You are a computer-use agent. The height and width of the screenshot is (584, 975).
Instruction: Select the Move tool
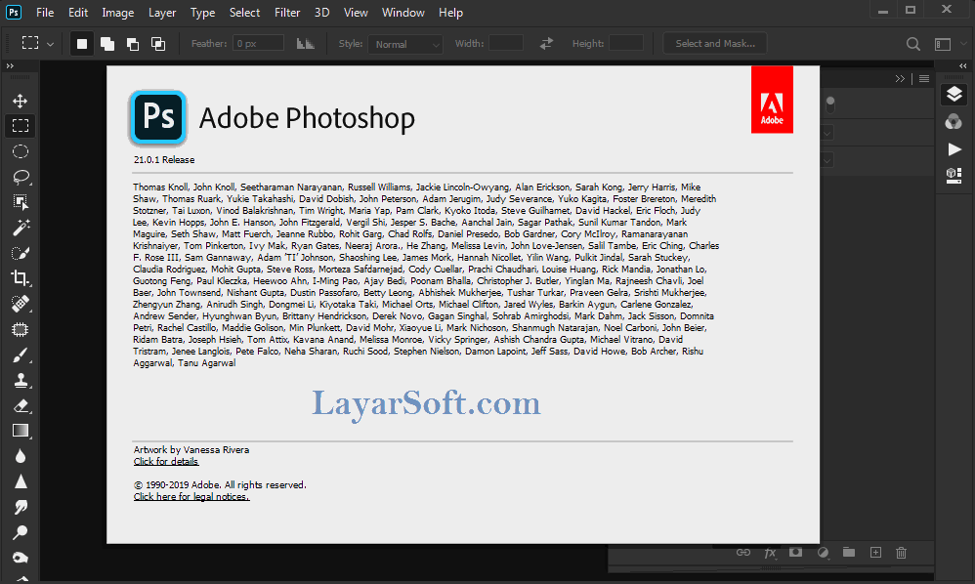(x=20, y=101)
